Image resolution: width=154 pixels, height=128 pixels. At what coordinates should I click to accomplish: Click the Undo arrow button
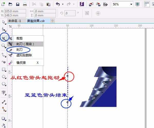click(58, 4)
